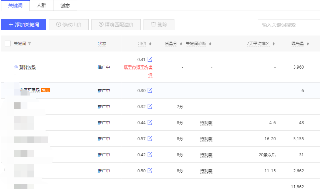Edit the 0.44 bid pencil icon
Screen dimensions: 320x189
(x=150, y=122)
